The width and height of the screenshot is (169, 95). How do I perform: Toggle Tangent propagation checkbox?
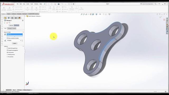point(7,50)
